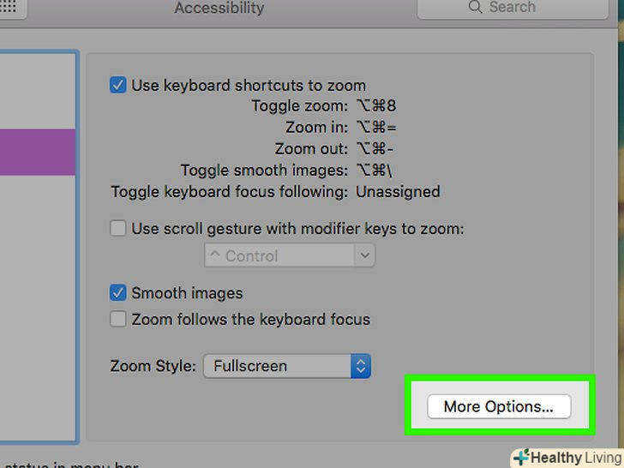Viewport: 624px width, 468px height.
Task: Enable Zoom follows the keyboard focus
Action: [118, 320]
